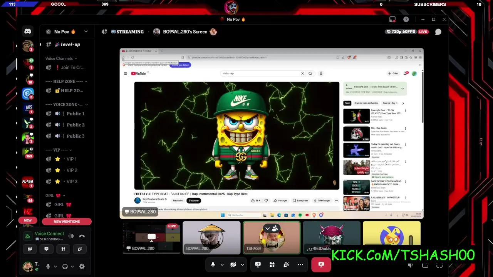The height and width of the screenshot is (277, 493).
Task: Open activities icon in Voice Connected panel
Action: [63, 249]
